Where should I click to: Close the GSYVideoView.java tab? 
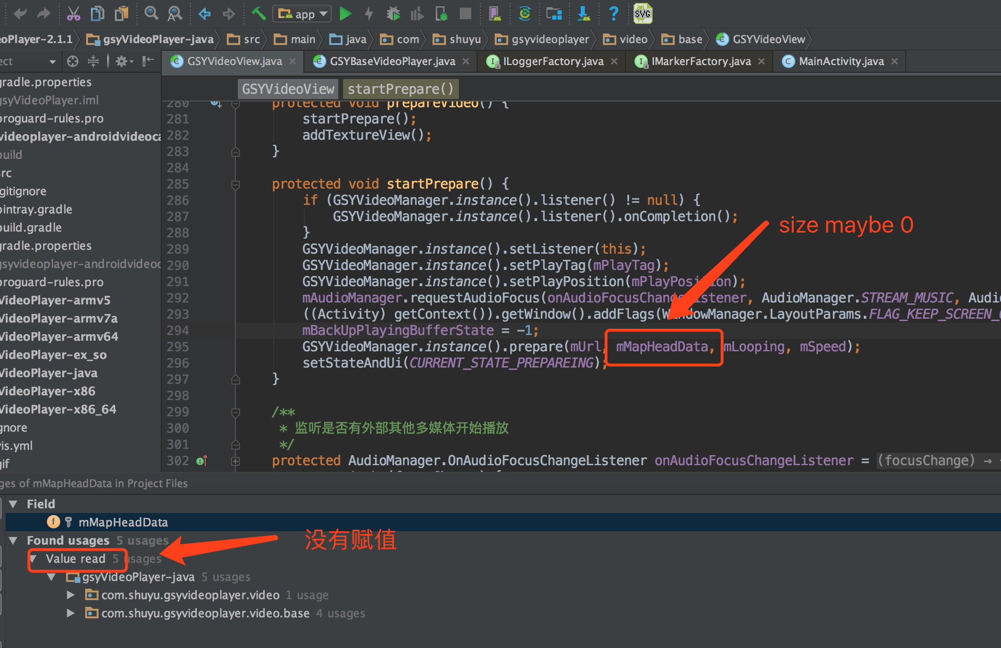tap(293, 61)
